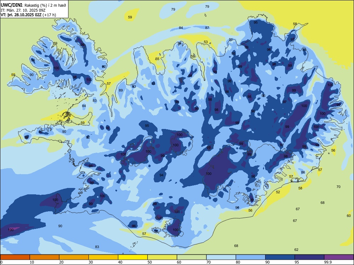Click the '30' legend tick label
Image resolution: width=354 pixels, height=265 pixels.
point(91,262)
